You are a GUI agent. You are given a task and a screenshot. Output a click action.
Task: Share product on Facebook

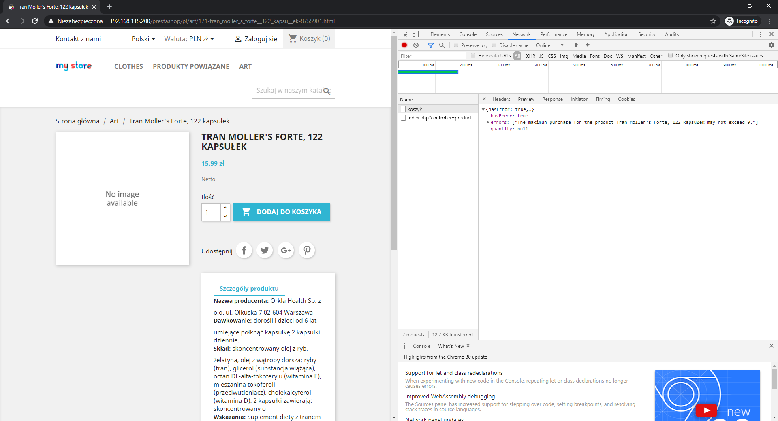click(244, 251)
